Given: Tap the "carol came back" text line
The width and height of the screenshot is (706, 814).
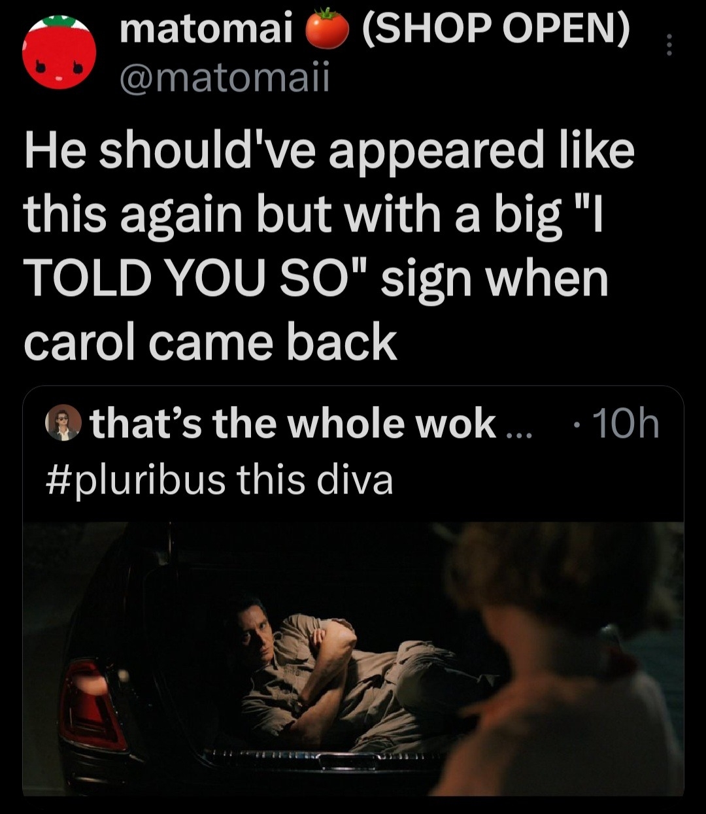Looking at the screenshot, I should pyautogui.click(x=210, y=341).
